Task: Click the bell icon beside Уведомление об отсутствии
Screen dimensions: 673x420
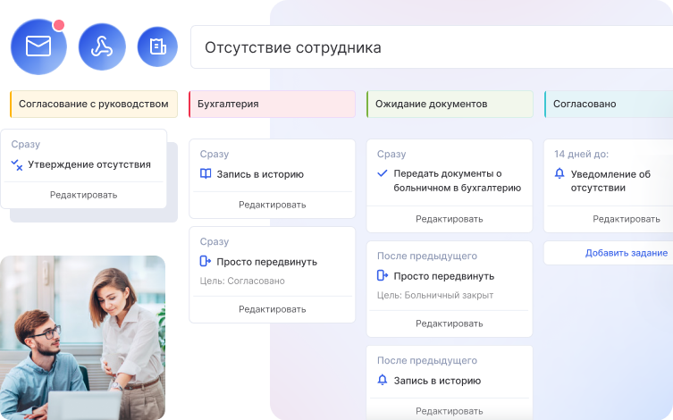Action: pos(559,173)
